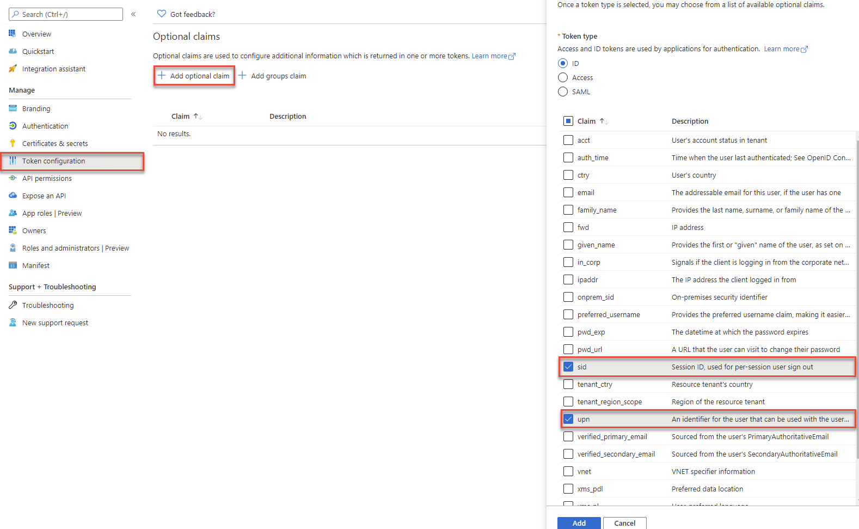
Task: Click the Troubleshooting wrench icon
Action: pos(13,305)
